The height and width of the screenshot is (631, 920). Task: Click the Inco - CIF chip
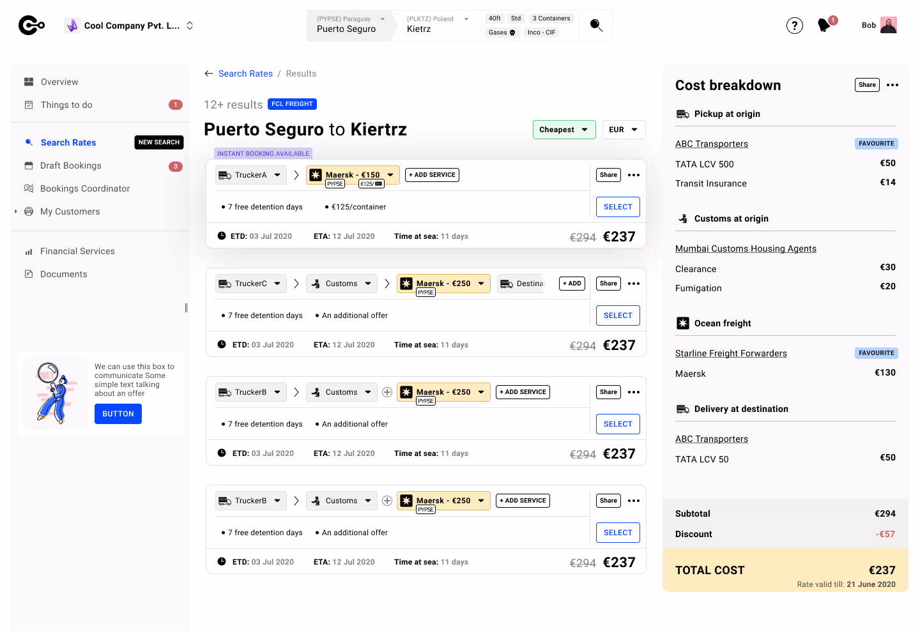541,33
